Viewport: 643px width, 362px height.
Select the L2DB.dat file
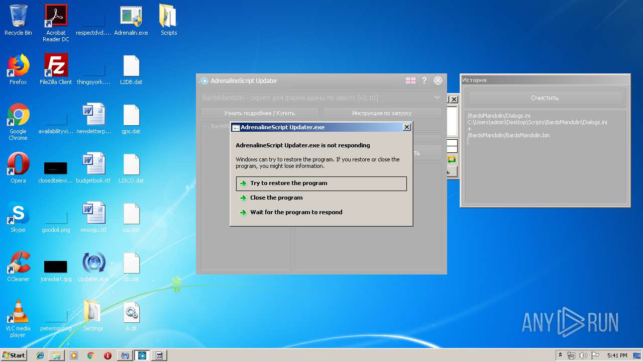pyautogui.click(x=131, y=69)
